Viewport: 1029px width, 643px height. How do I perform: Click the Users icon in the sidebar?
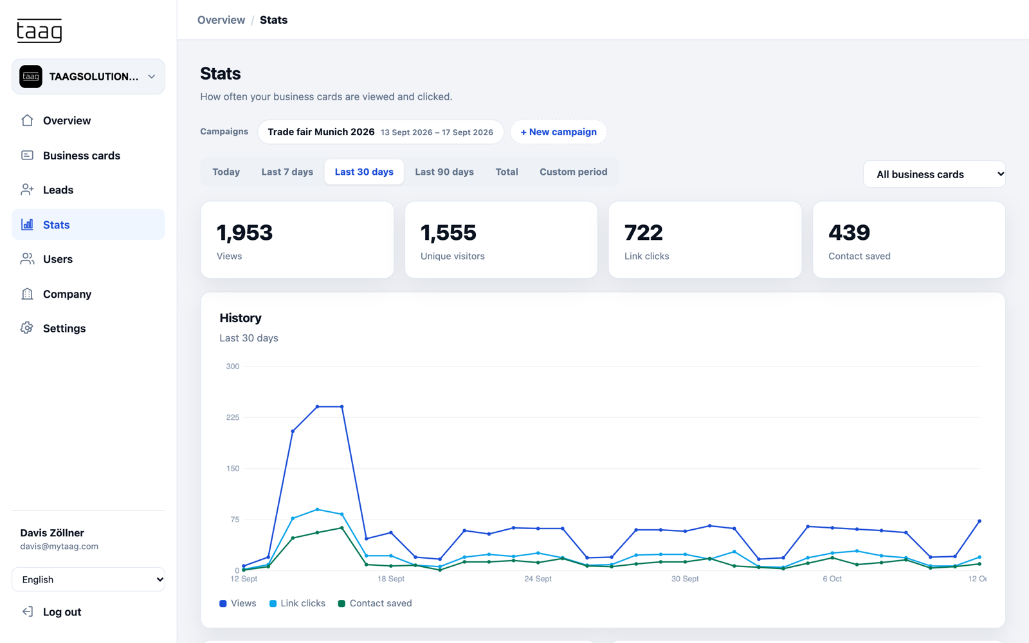[x=27, y=259]
